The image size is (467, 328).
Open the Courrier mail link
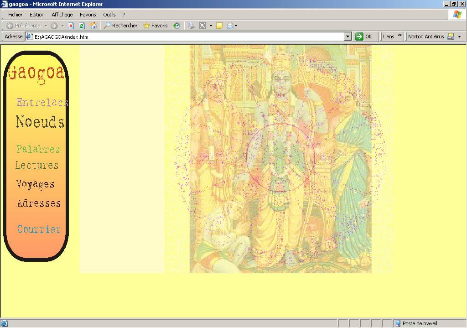(x=39, y=229)
